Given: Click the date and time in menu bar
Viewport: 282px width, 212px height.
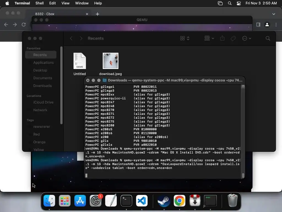Looking at the screenshot, I should tap(261, 3).
